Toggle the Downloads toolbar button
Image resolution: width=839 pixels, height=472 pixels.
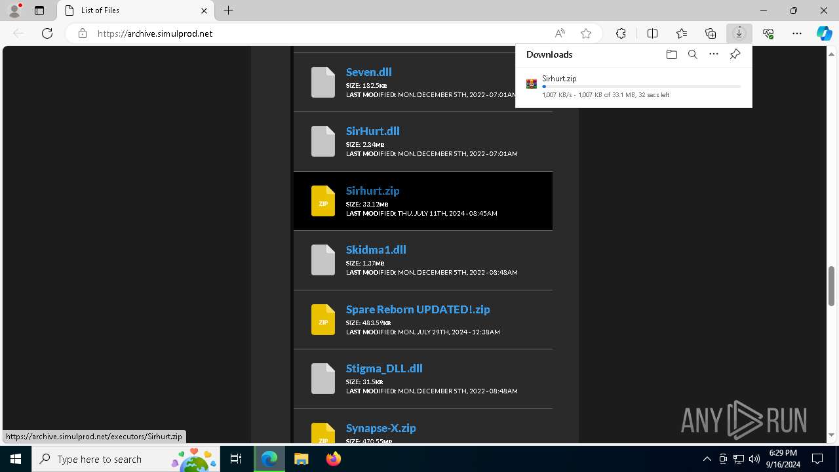point(739,33)
